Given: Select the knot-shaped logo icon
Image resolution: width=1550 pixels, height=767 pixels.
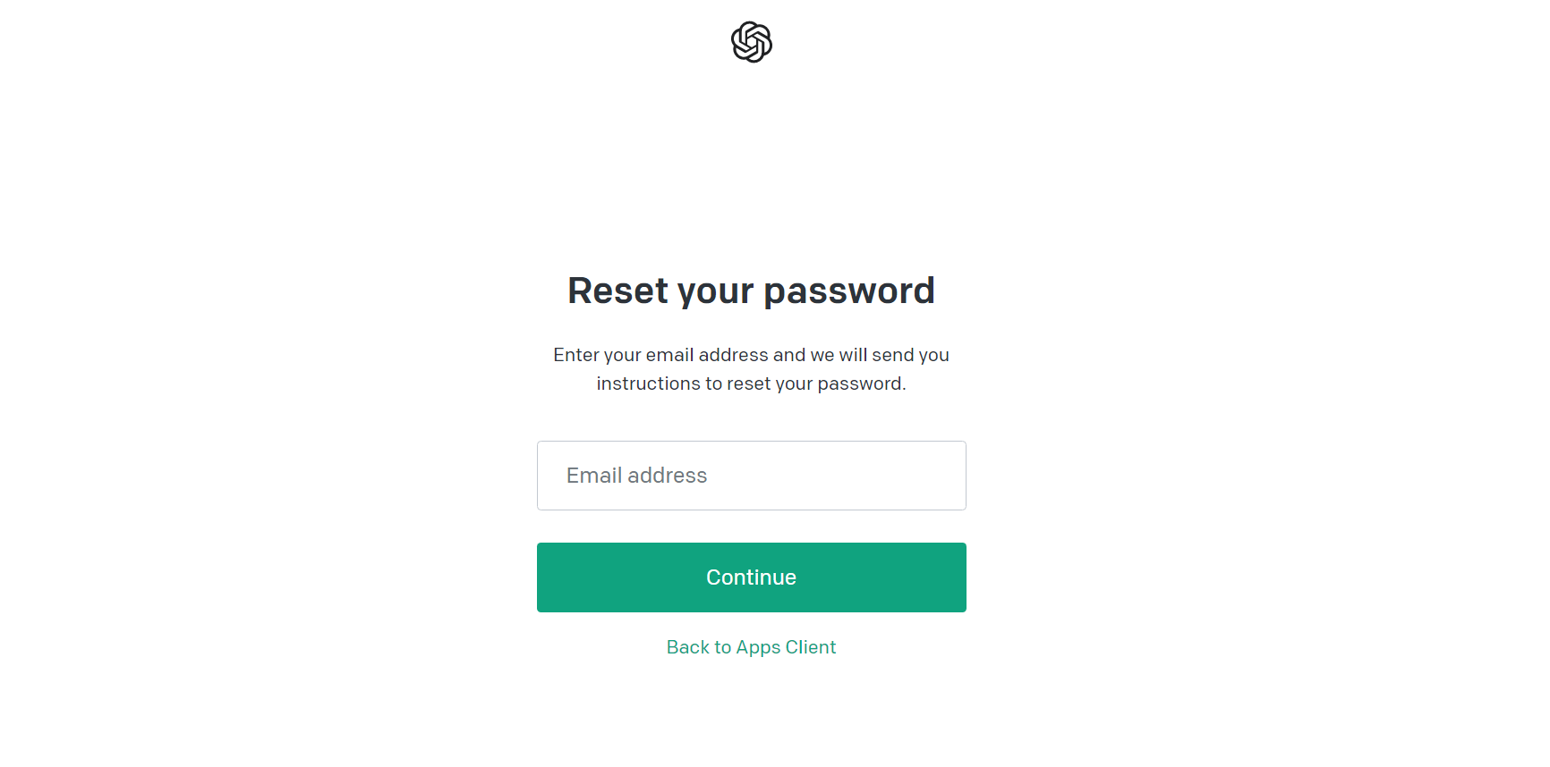Looking at the screenshot, I should 751,42.
